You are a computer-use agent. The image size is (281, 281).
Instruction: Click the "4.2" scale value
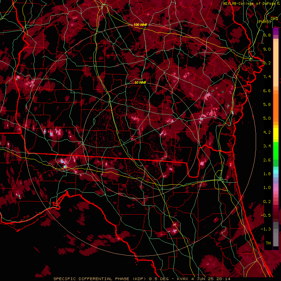click(x=267, y=132)
